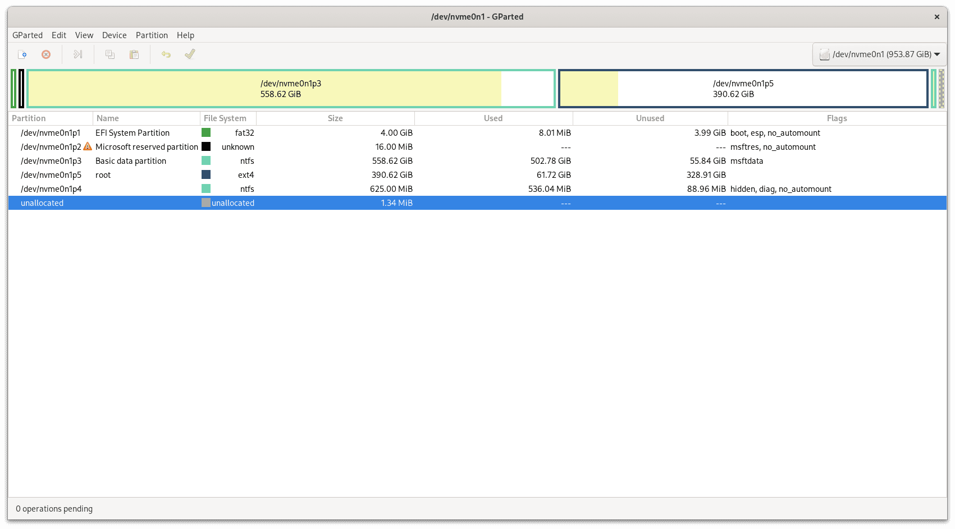Screen dimensions: 955x529
Task: Select the New Partition tool
Action: [22, 54]
